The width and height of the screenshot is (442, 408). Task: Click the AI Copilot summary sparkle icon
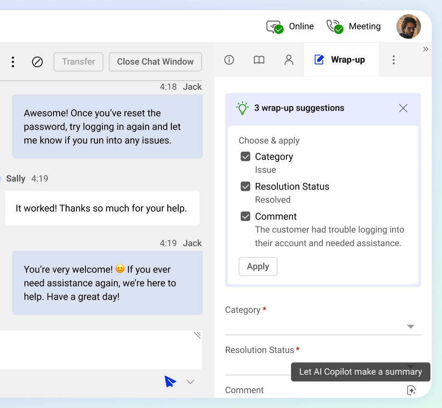click(x=411, y=390)
